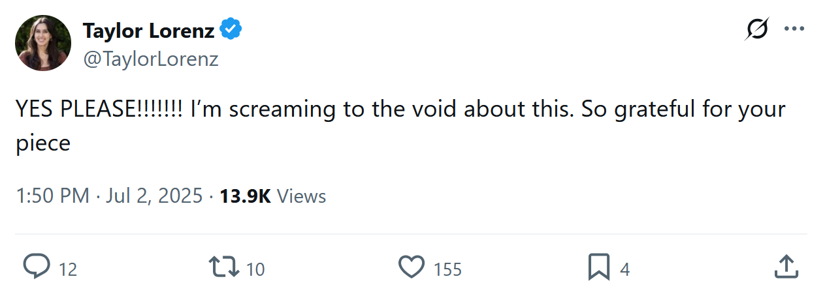The image size is (825, 296).
Task: Click the Taylor Lorenz display name
Action: point(149,30)
